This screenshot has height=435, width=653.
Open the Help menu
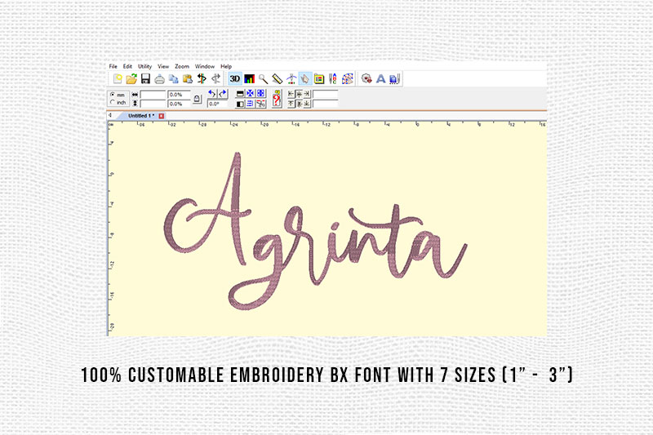point(226,66)
